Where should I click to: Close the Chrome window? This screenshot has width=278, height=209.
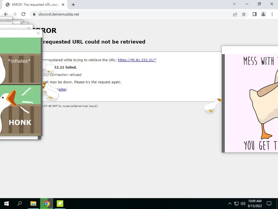tap(271, 4)
